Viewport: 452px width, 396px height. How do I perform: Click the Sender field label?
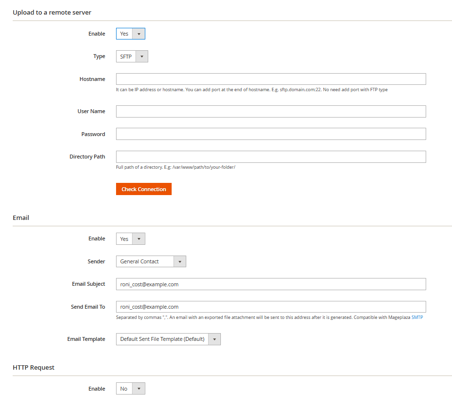(x=96, y=261)
